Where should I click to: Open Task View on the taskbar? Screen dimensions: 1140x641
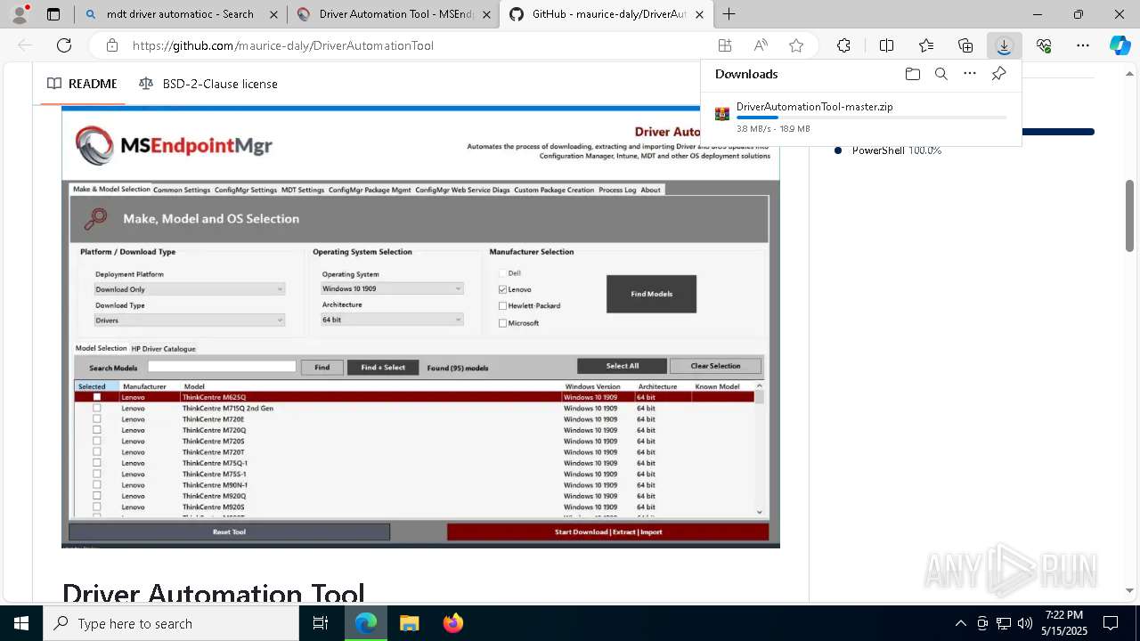pos(322,623)
